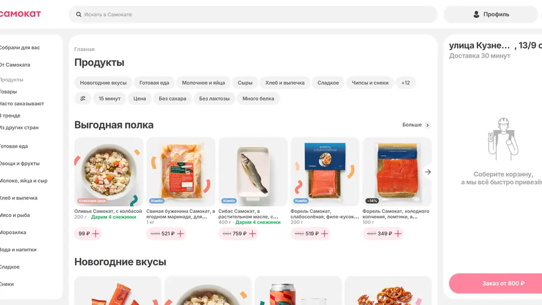Screen dimensions: 542x305
Task: Add Сибас Самокат for 759 ₽
Action: click(253, 234)
